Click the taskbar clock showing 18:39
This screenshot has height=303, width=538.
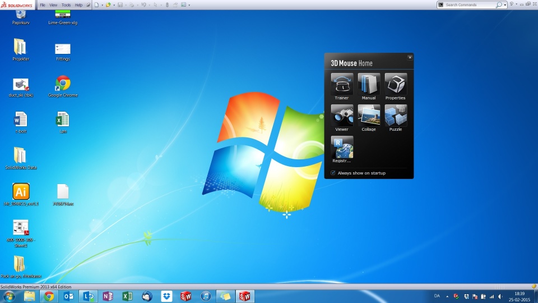tap(520, 296)
